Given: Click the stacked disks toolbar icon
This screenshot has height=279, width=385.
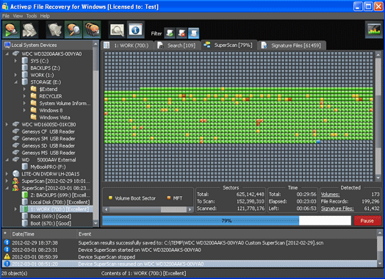Looking at the screenshot, I should [92, 30].
